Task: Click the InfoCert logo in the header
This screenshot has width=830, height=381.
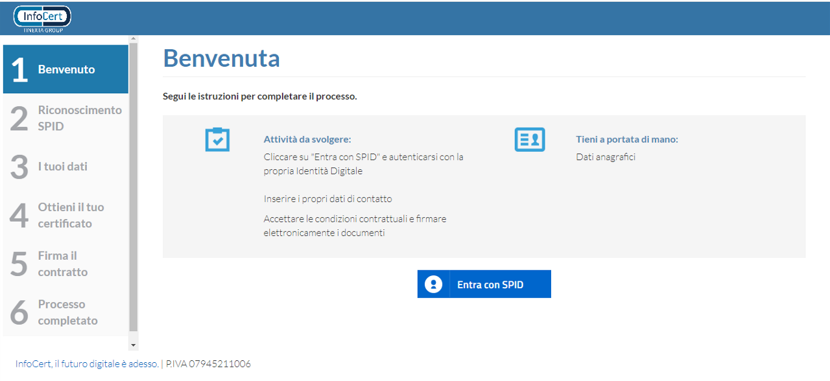Action: click(42, 18)
